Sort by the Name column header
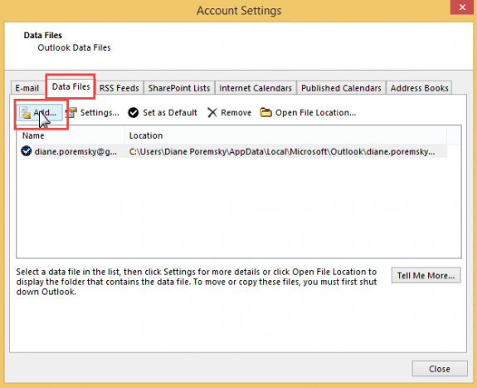 point(71,135)
